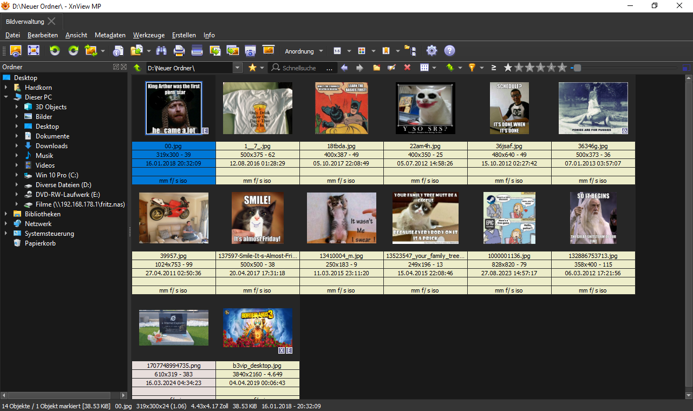Click the red X delete icon

pyautogui.click(x=407, y=68)
